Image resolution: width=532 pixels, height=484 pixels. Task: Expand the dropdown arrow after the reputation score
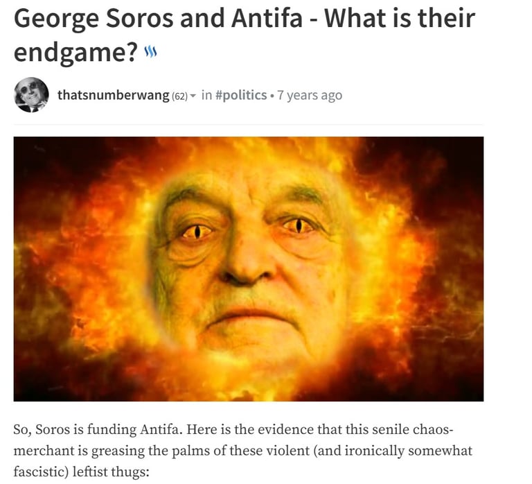[193, 96]
